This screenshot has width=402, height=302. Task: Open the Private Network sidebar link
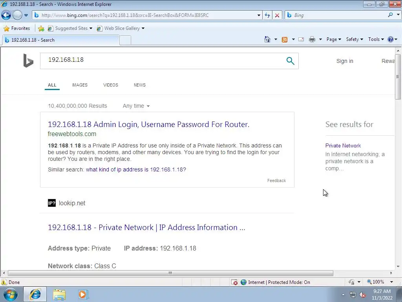(x=343, y=145)
